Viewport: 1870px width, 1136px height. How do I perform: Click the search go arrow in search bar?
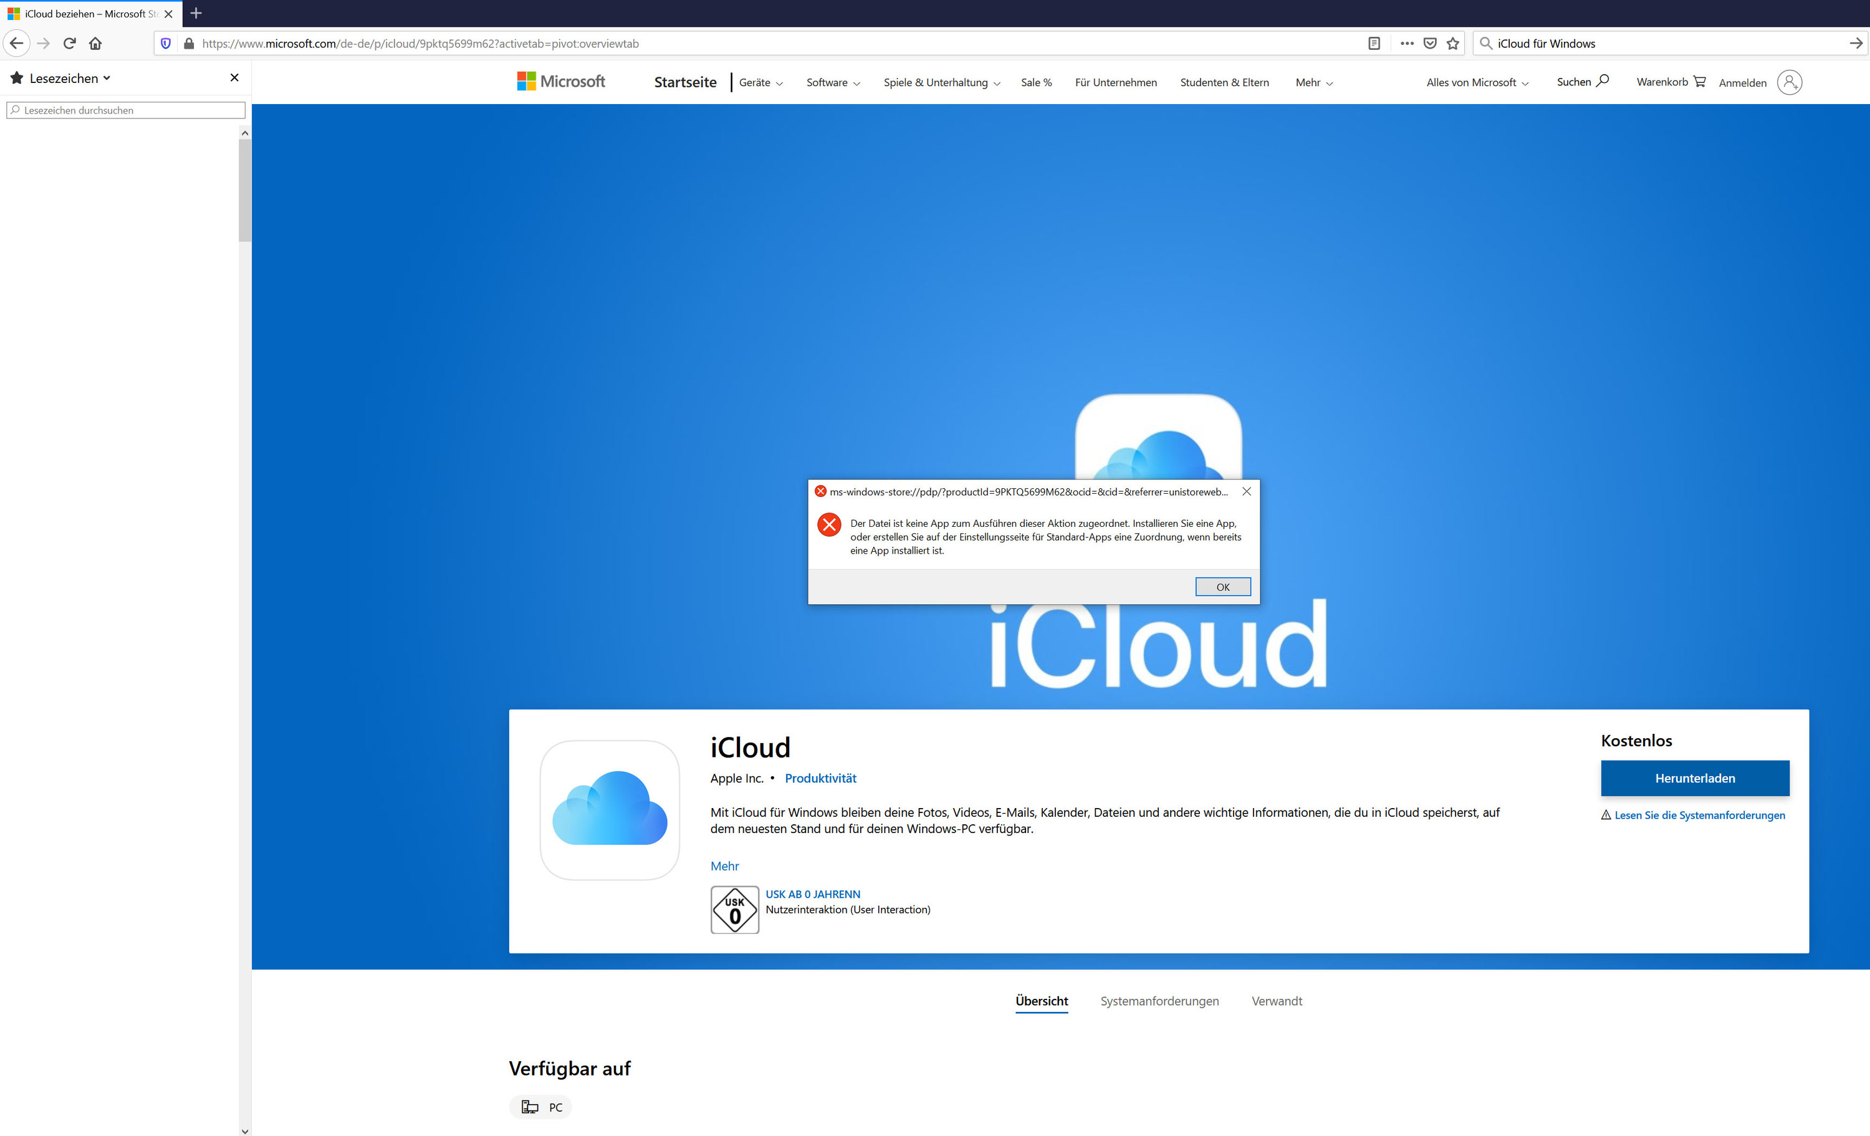click(x=1856, y=43)
